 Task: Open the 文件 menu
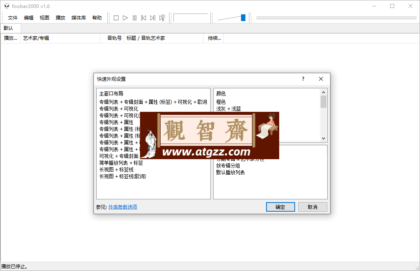[13, 18]
